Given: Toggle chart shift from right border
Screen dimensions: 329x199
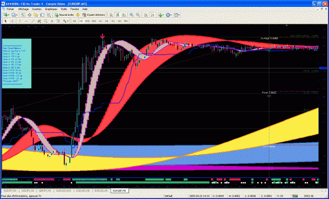Looking at the screenshot, I should (x=153, y=15).
